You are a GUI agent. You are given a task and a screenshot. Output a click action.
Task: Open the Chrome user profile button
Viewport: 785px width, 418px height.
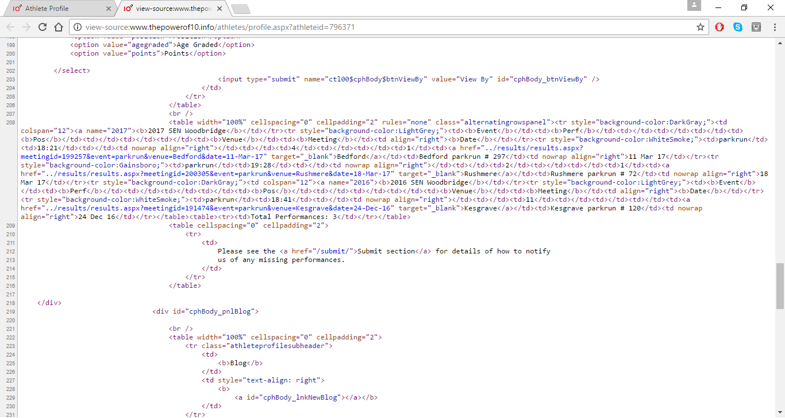click(x=694, y=6)
